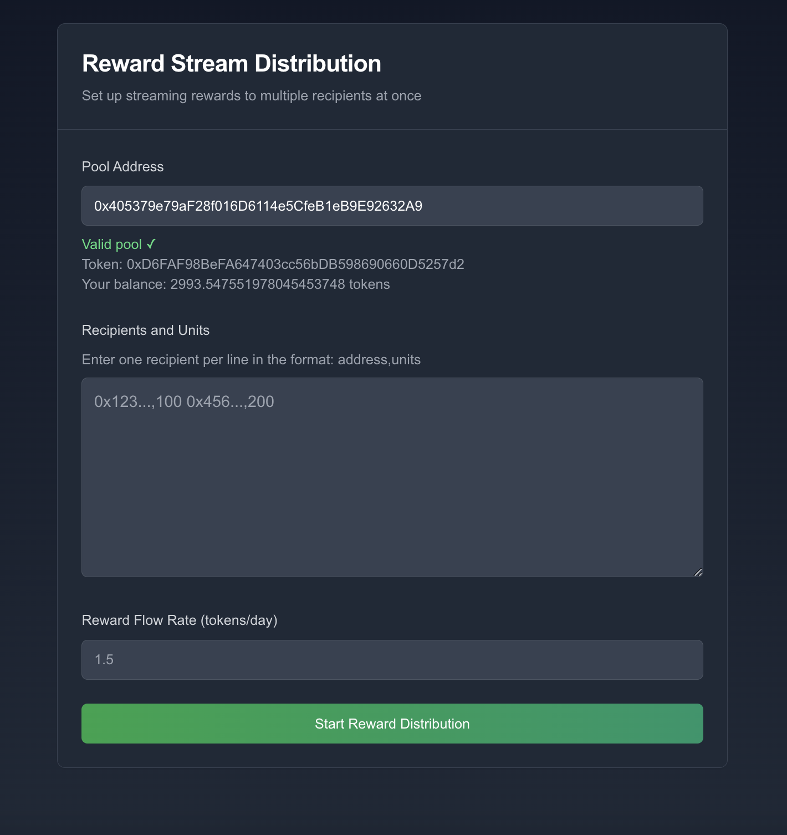Click the Reward Stream Distribution title
The height and width of the screenshot is (835, 787).
(x=232, y=63)
